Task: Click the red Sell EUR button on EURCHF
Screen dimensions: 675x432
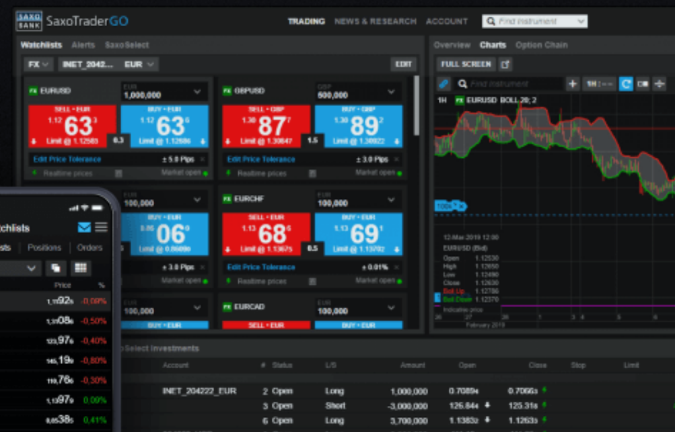Action: click(x=266, y=234)
